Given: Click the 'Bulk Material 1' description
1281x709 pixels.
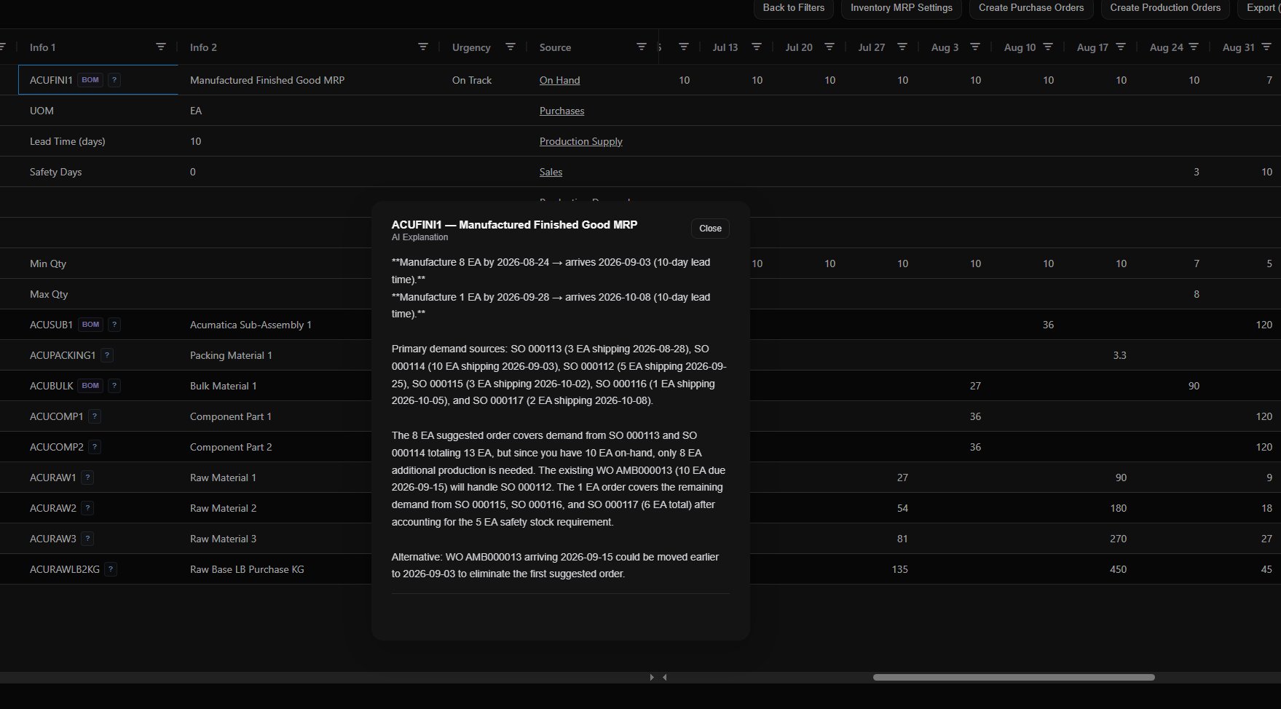Looking at the screenshot, I should pos(223,386).
